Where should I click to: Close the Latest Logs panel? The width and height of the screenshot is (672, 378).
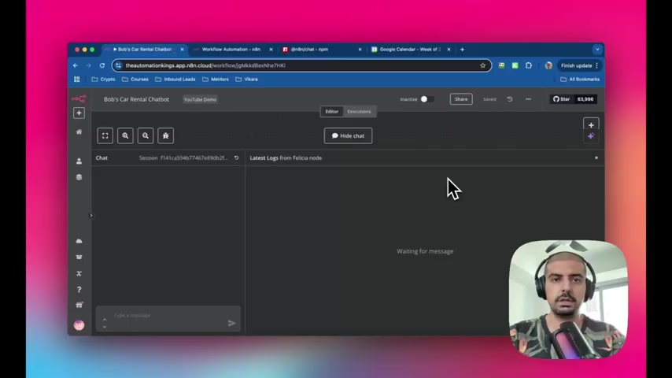pyautogui.click(x=596, y=157)
